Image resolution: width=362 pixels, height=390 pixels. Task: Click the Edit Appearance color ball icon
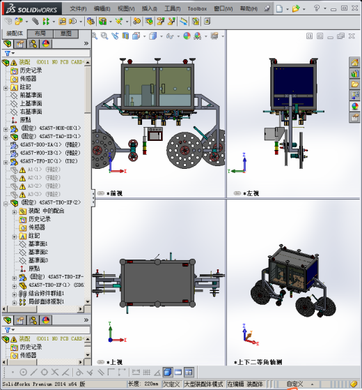coord(187,36)
